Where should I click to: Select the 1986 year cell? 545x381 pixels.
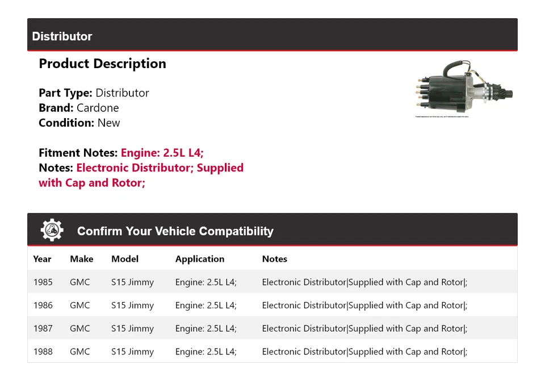tap(43, 305)
